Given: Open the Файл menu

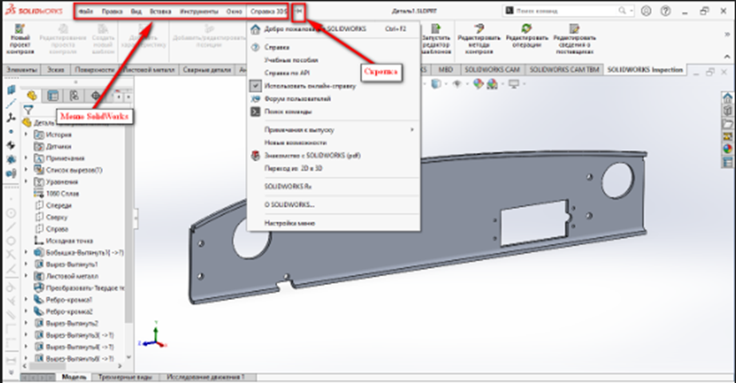Looking at the screenshot, I should click(85, 11).
